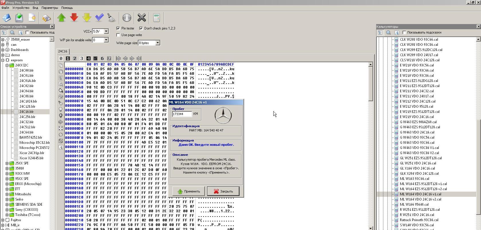
Task: Expand the Dashboards tree node
Action: pos(3,50)
